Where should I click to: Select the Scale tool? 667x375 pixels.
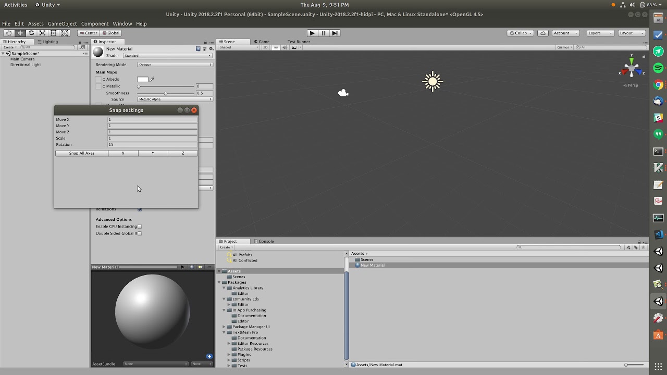coord(43,33)
